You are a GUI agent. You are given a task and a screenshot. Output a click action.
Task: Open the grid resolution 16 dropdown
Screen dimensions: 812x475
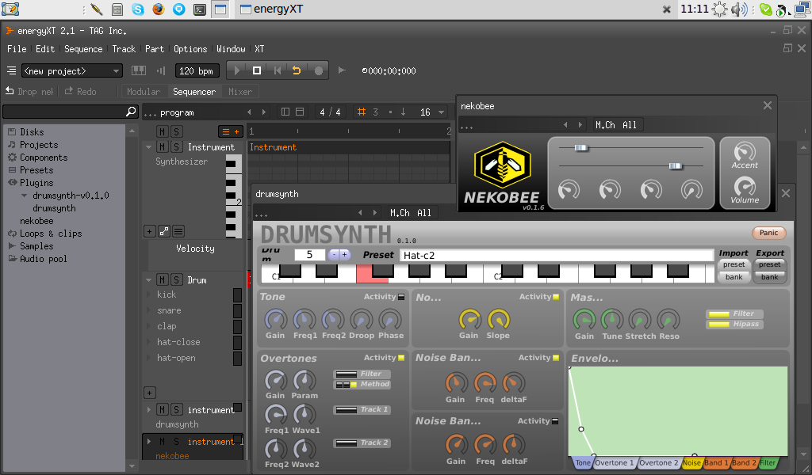pyautogui.click(x=431, y=112)
